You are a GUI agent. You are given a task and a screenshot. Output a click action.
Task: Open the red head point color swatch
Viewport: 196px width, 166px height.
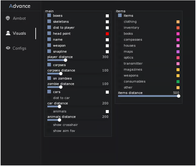(107, 34)
